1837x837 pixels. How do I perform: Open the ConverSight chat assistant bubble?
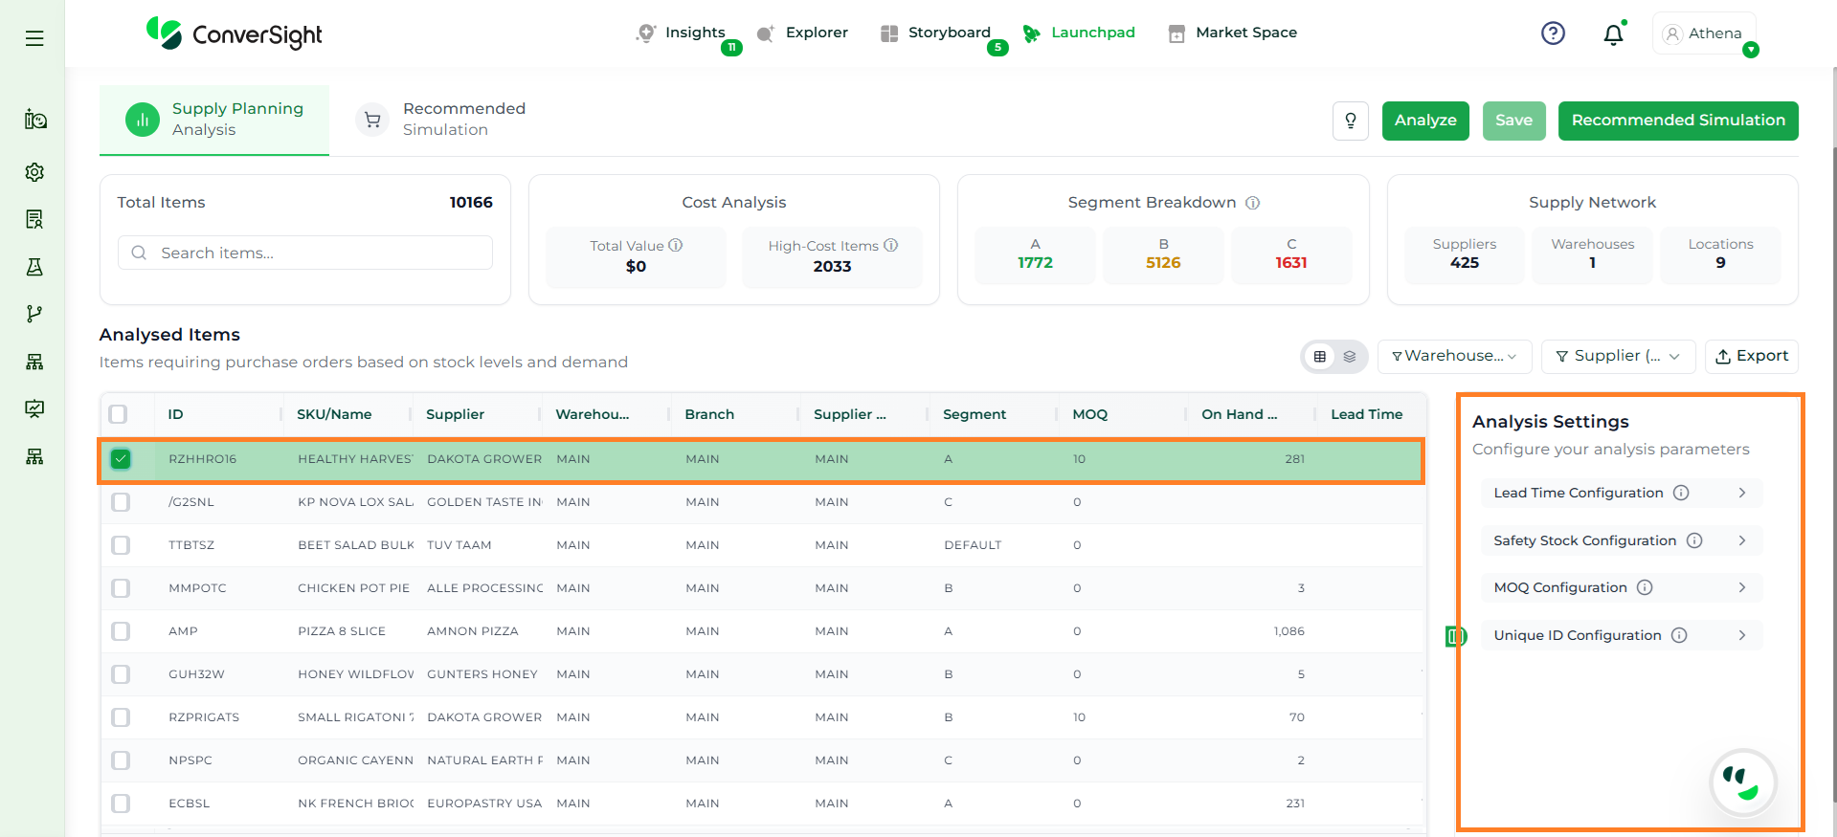click(1742, 782)
